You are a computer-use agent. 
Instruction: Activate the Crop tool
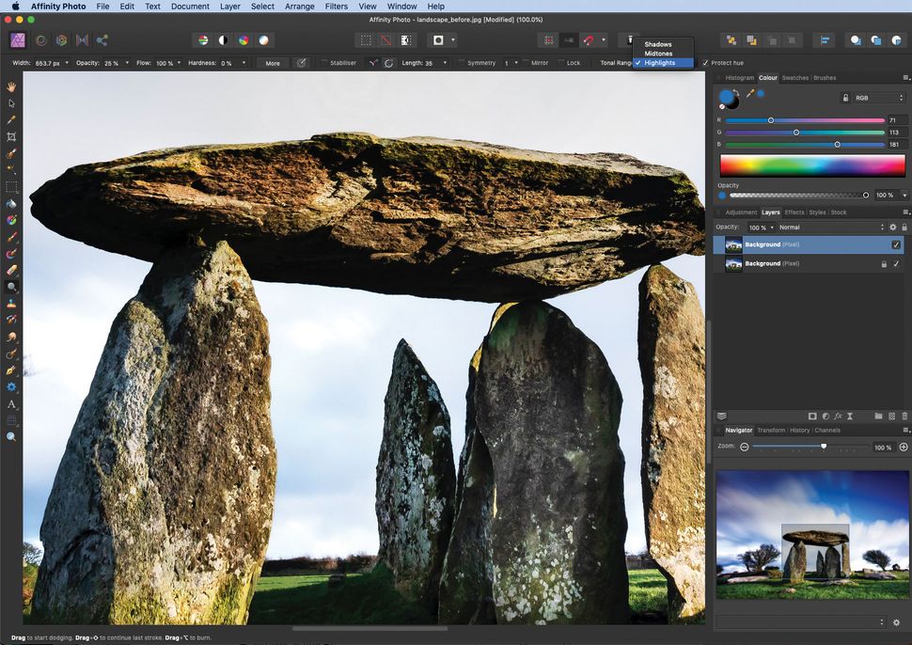click(12, 138)
